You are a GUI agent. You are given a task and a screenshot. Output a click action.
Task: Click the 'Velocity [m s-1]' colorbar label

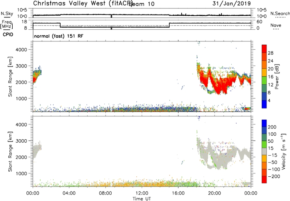[x=283, y=151]
